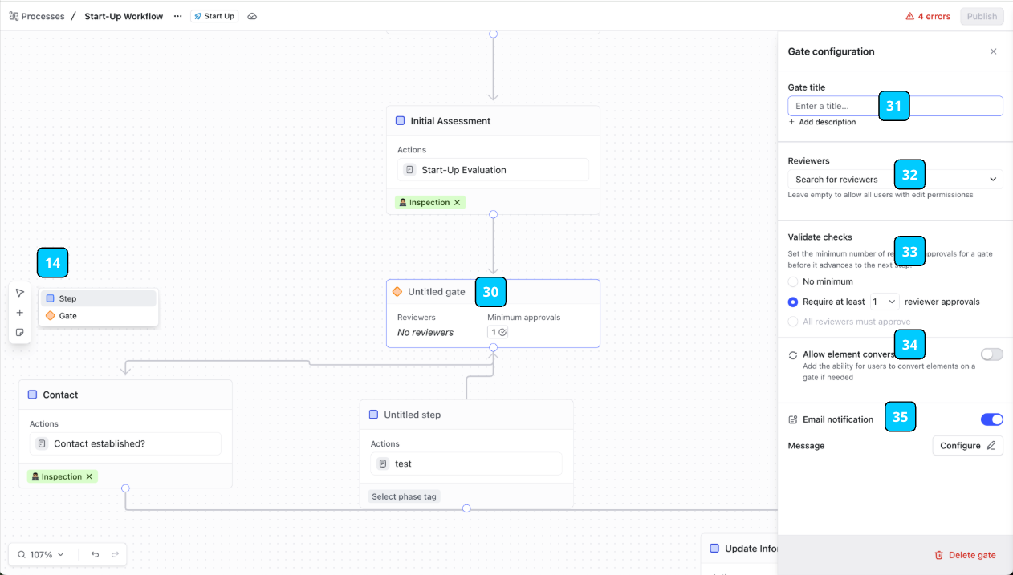Open the 107% zoom level dropdown
This screenshot has height=575, width=1013.
pos(47,554)
